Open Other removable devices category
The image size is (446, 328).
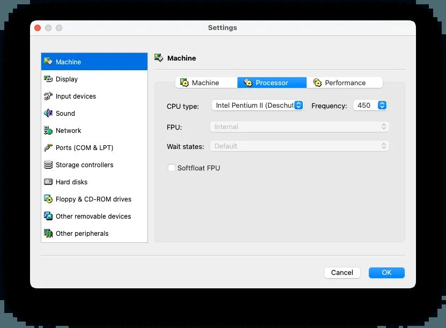click(x=94, y=216)
